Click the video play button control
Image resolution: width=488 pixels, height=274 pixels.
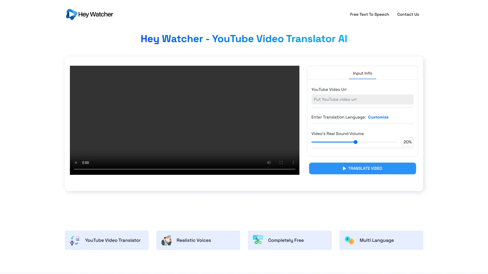pyautogui.click(x=77, y=163)
